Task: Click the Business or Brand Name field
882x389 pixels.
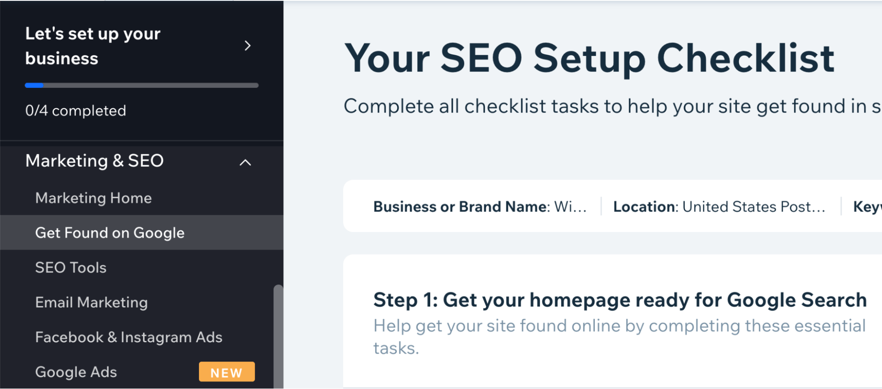Action: [x=480, y=207]
